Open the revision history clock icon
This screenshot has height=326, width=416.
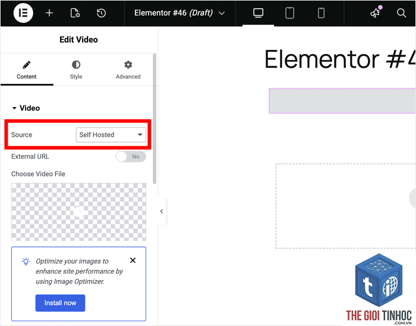tap(101, 13)
